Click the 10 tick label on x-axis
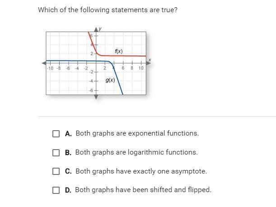Screen dimensions: 276x207 (141, 68)
